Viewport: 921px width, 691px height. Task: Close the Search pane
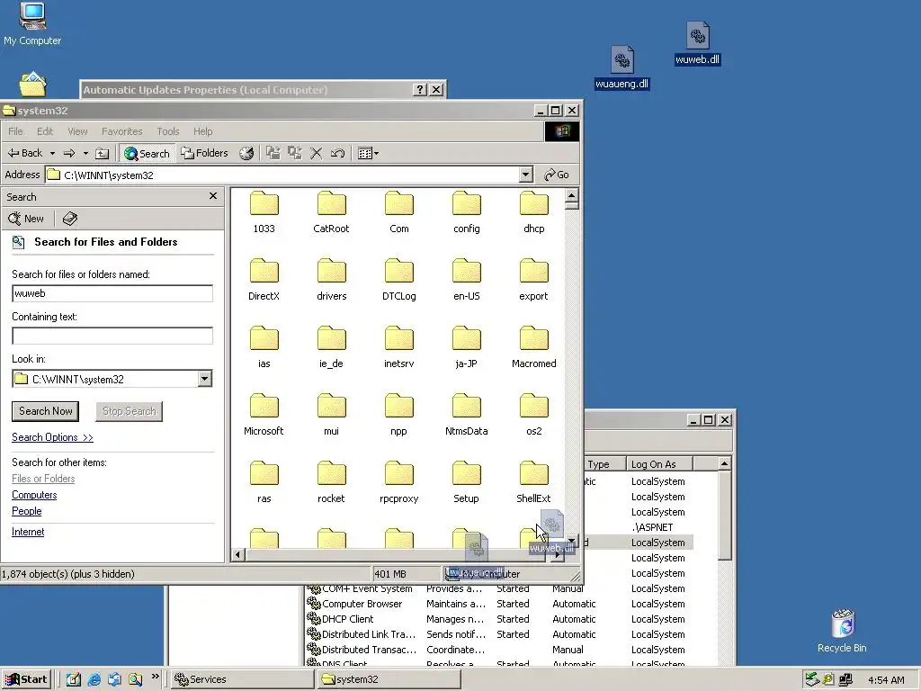point(213,195)
